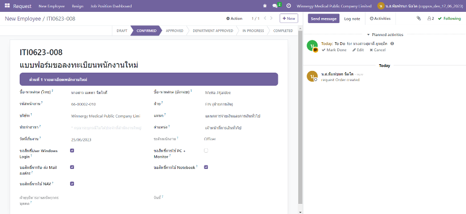
Task: Open the Resign menu
Action: [77, 6]
